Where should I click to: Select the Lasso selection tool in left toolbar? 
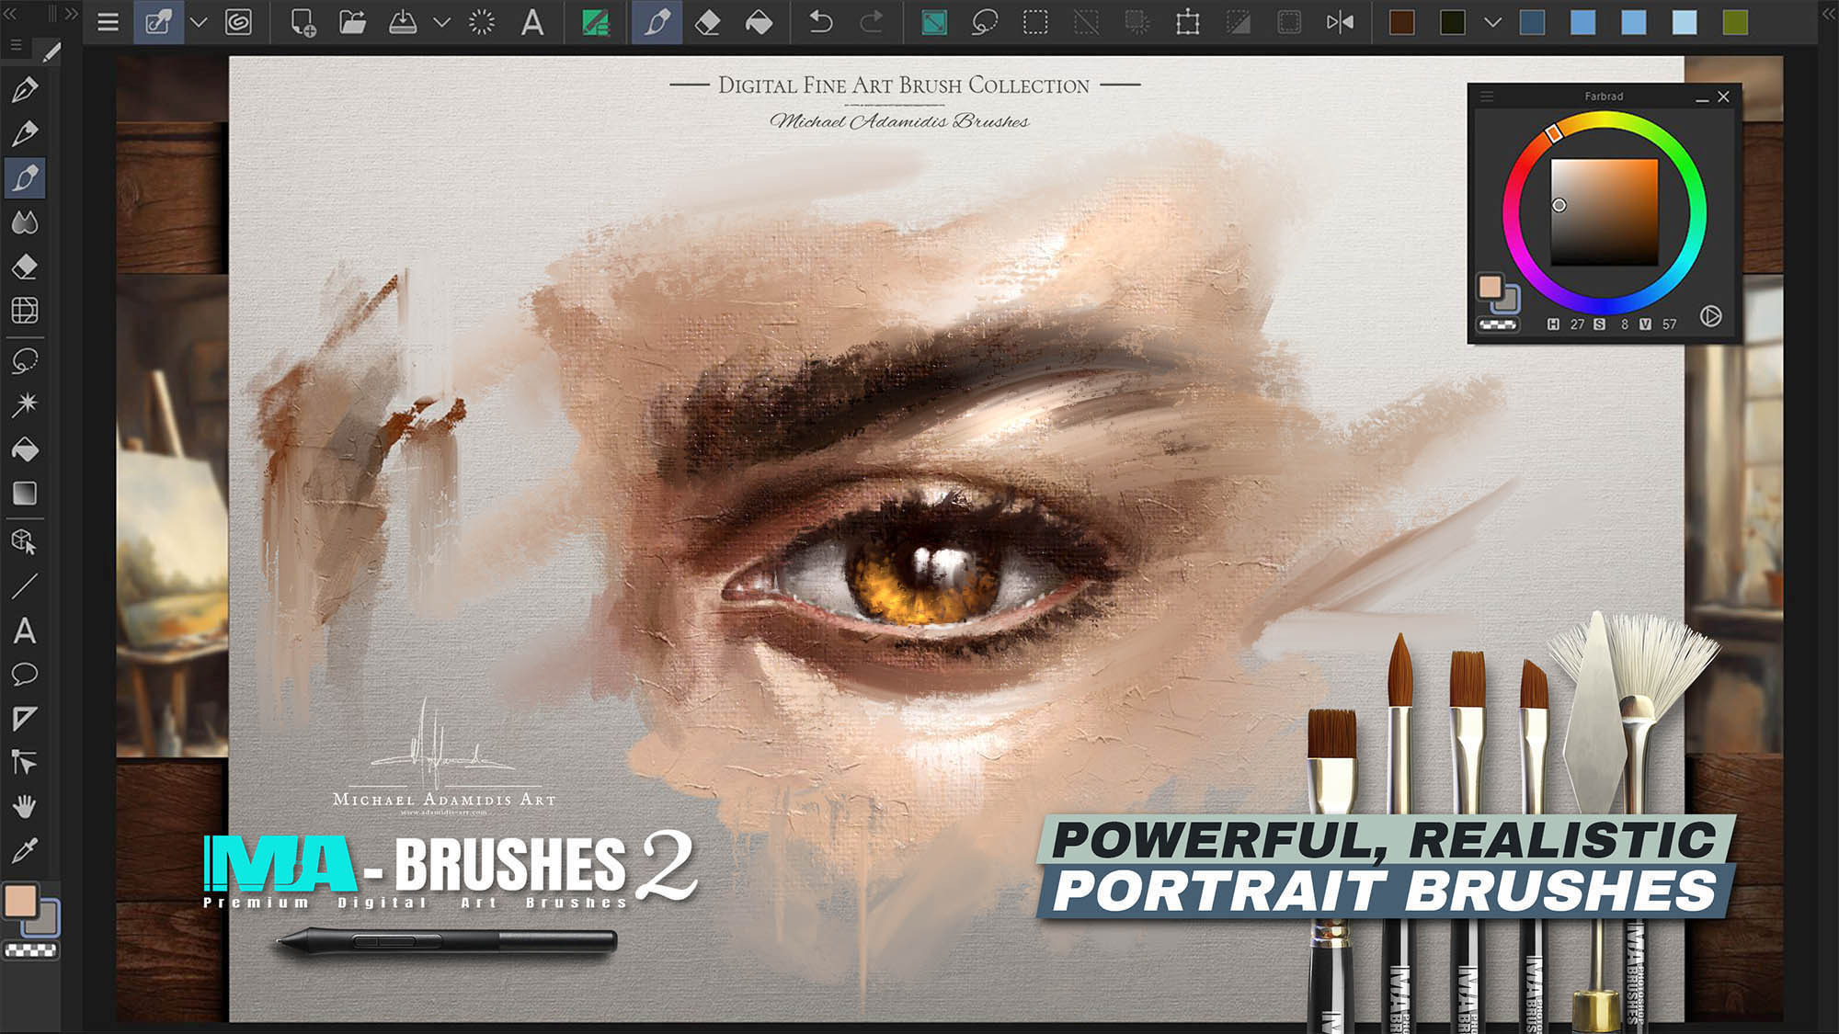tap(25, 360)
